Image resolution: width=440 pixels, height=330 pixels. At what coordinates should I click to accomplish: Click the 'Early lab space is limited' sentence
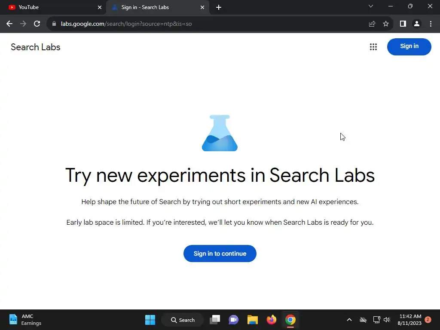click(220, 222)
